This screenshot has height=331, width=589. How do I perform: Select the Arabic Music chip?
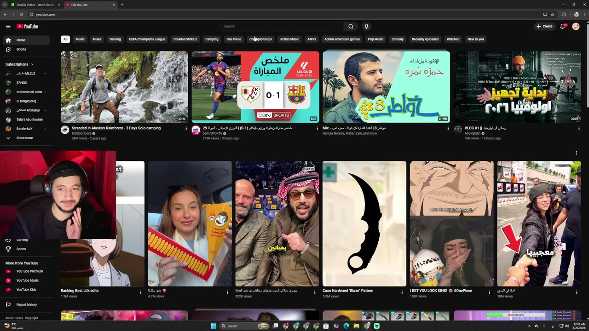tap(289, 39)
